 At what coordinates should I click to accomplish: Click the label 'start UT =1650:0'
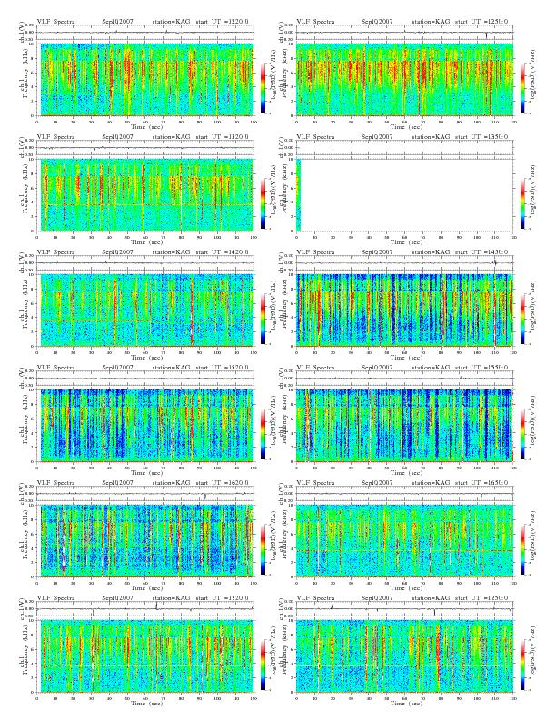click(482, 483)
